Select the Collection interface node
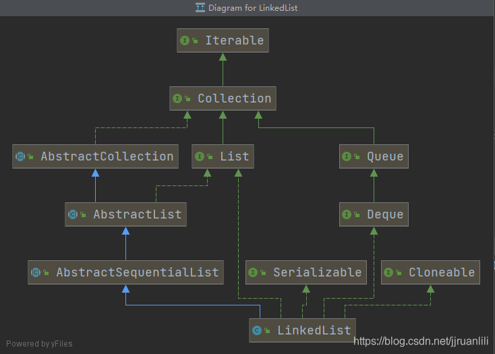This screenshot has height=354, width=495. (x=223, y=98)
